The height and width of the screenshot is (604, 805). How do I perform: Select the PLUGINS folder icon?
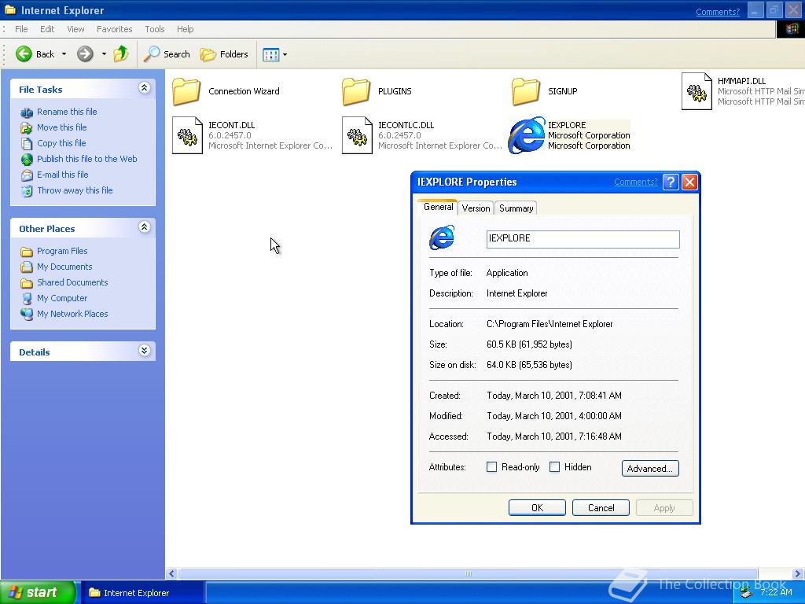[x=356, y=91]
